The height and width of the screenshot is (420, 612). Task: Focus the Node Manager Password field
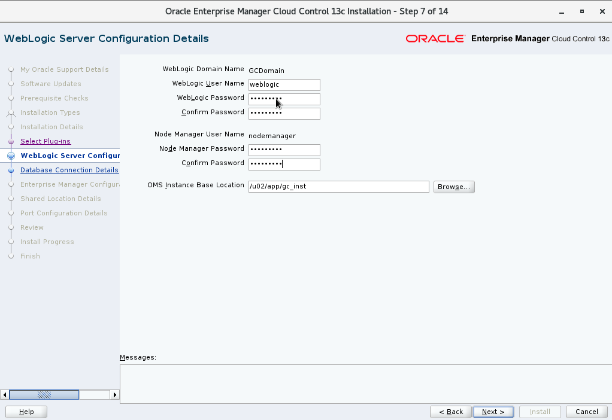pos(284,150)
